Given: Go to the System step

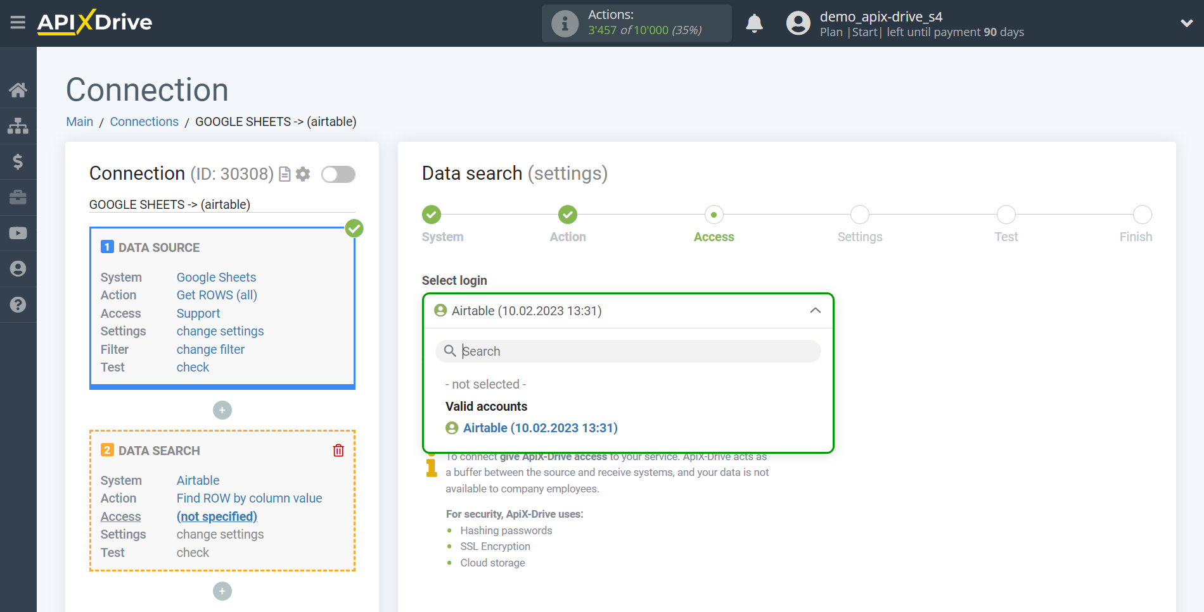Looking at the screenshot, I should [x=432, y=215].
